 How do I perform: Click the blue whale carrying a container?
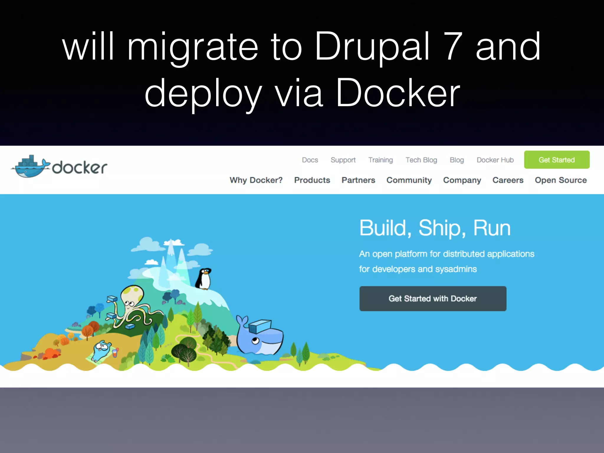[260, 335]
